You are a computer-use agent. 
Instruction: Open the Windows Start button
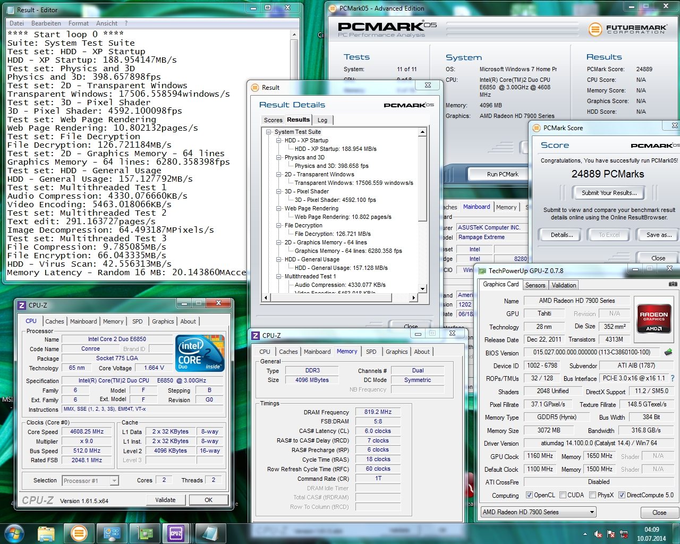pos(14,533)
